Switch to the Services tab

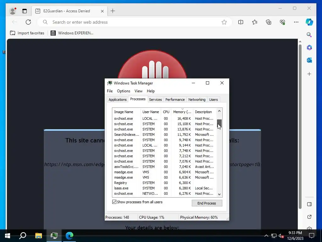coord(155,100)
